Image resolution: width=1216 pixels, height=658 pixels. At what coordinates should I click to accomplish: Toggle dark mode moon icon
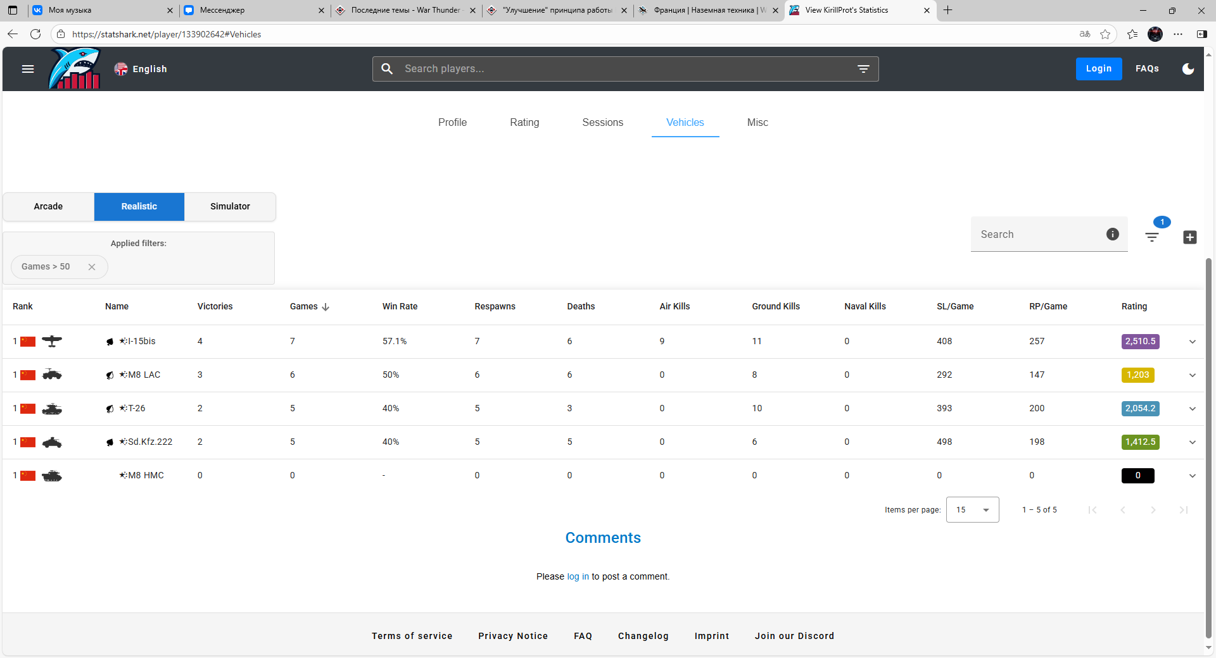coord(1188,69)
